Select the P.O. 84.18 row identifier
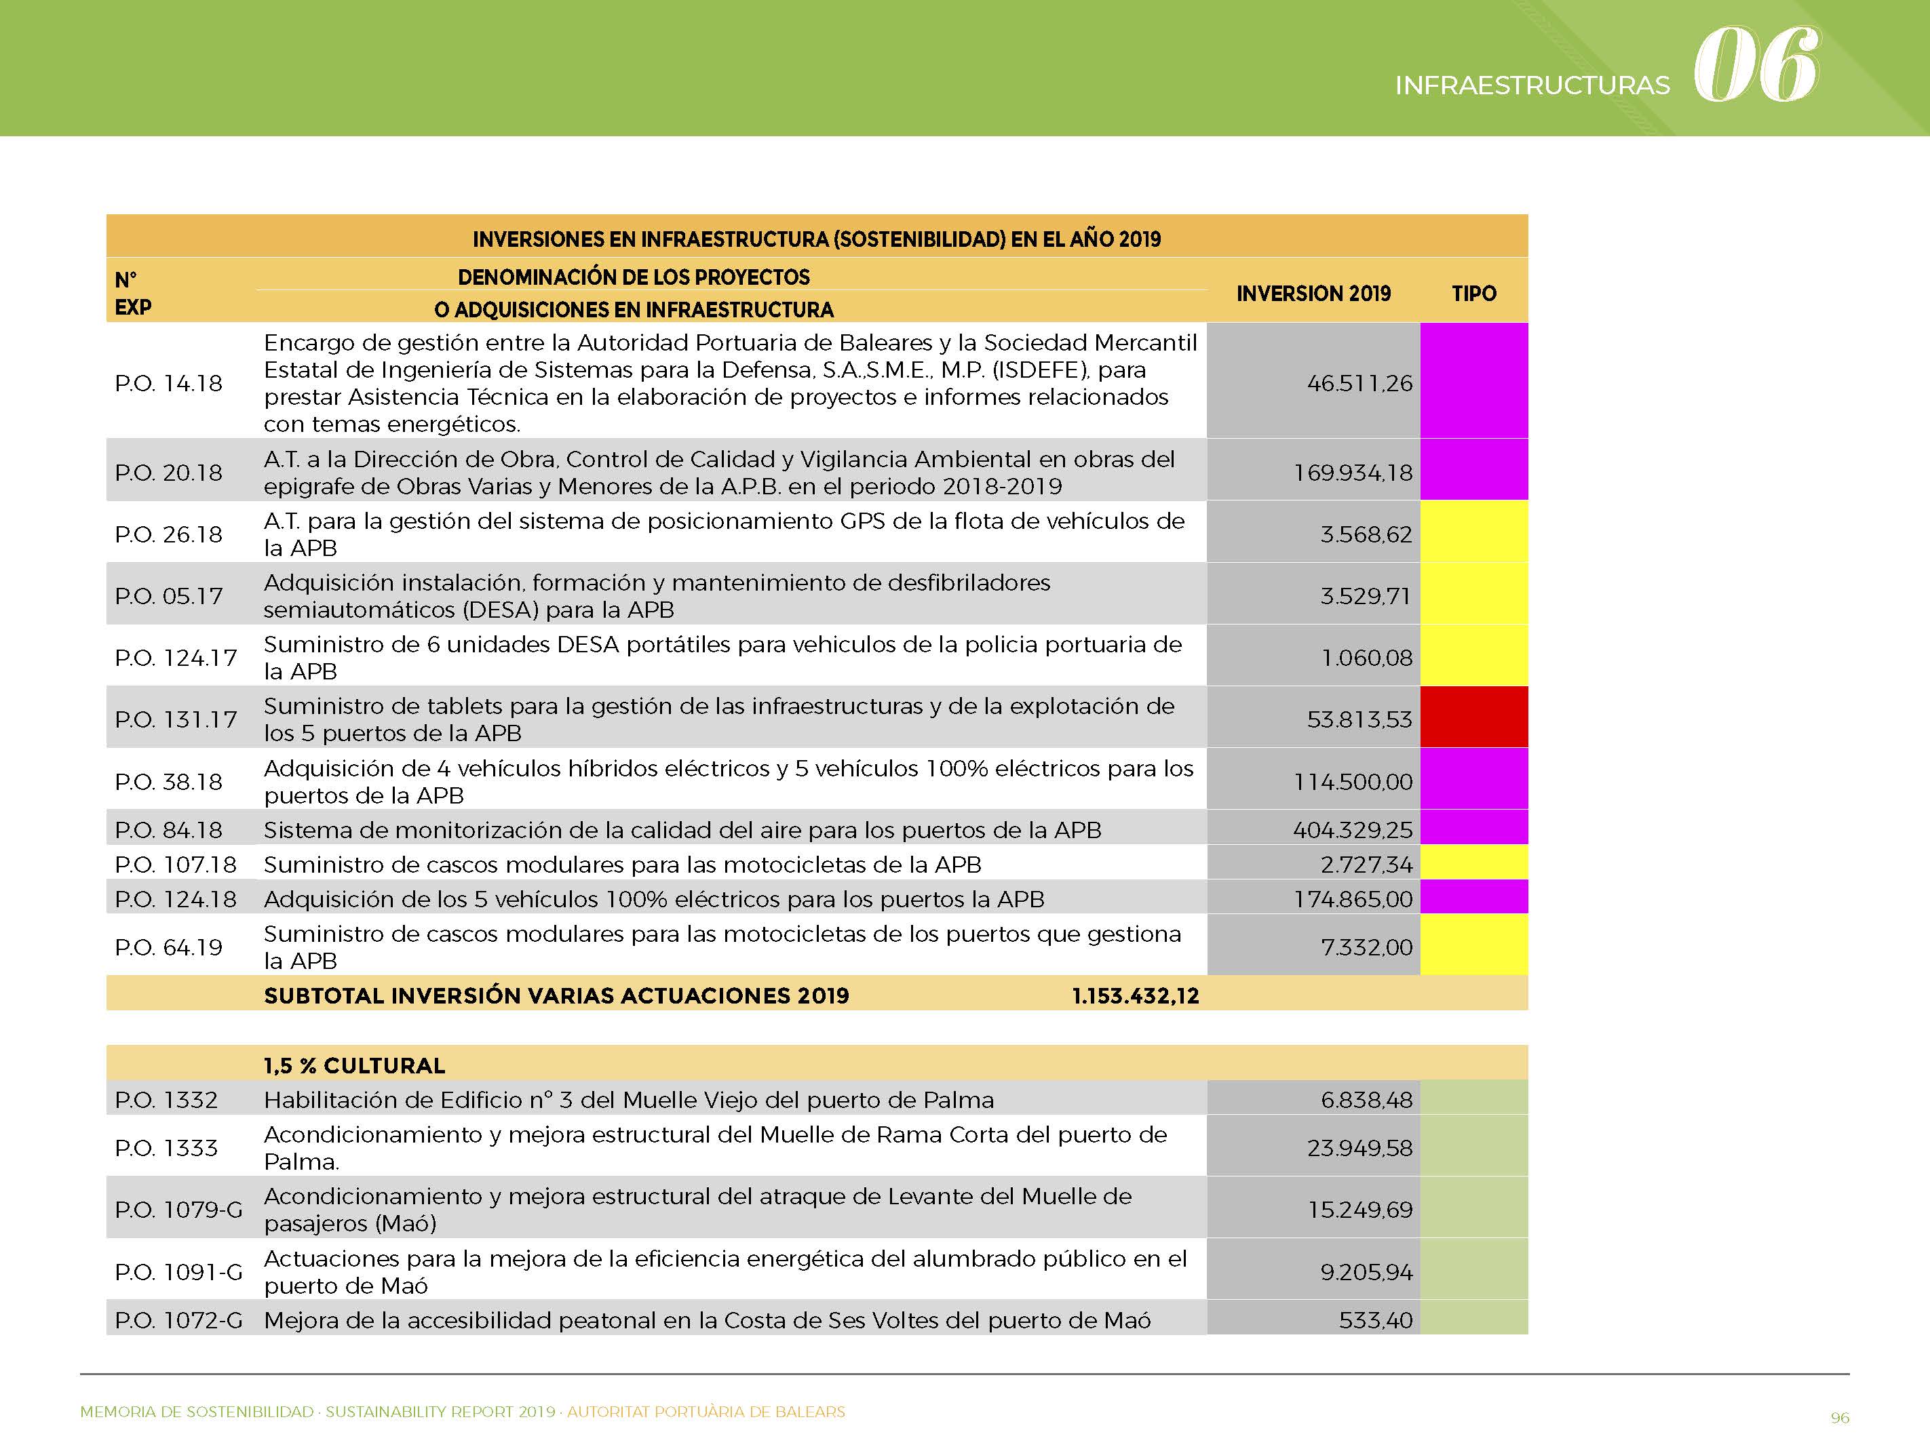Image resolution: width=1930 pixels, height=1447 pixels. (168, 829)
